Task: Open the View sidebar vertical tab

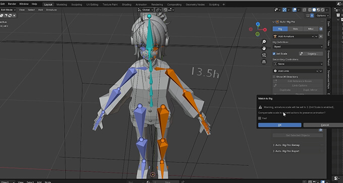Action: click(328, 42)
